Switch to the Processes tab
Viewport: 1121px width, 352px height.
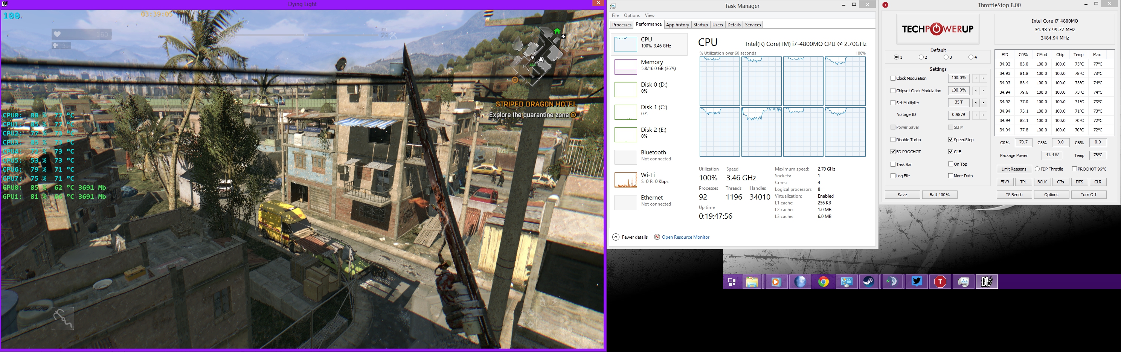tap(621, 25)
